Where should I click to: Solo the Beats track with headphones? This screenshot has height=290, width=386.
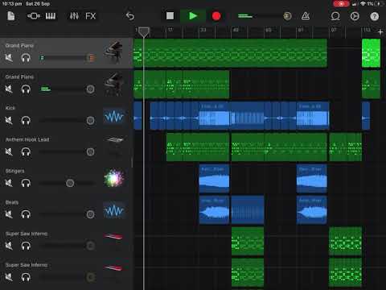click(26, 214)
